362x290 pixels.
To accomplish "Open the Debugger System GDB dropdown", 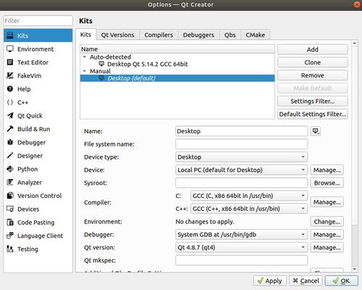I will (x=241, y=234).
